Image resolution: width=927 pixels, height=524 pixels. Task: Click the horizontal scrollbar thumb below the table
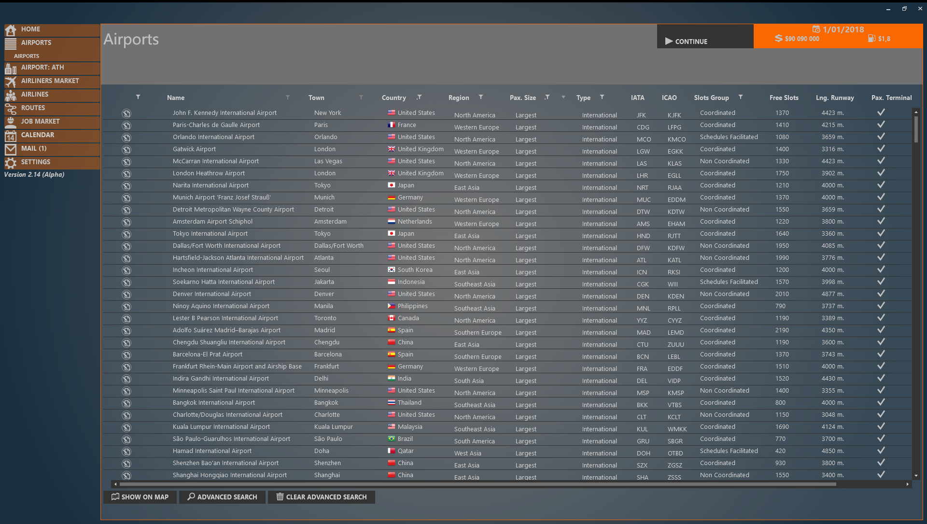click(x=478, y=484)
